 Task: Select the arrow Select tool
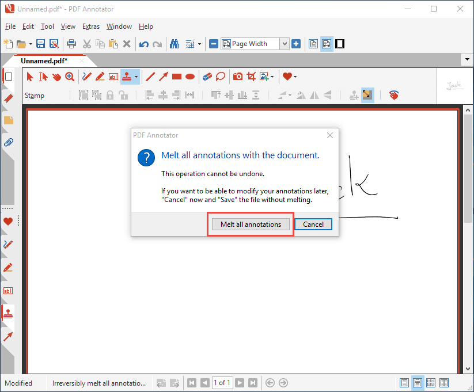point(29,77)
